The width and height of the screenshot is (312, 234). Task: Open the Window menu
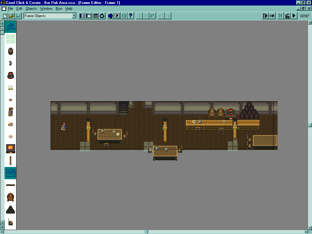46,9
